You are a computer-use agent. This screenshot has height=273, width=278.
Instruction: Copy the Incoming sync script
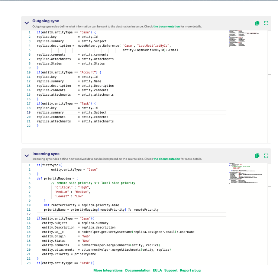pos(257,155)
